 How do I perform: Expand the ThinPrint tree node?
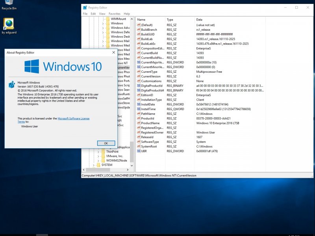tap(98, 152)
